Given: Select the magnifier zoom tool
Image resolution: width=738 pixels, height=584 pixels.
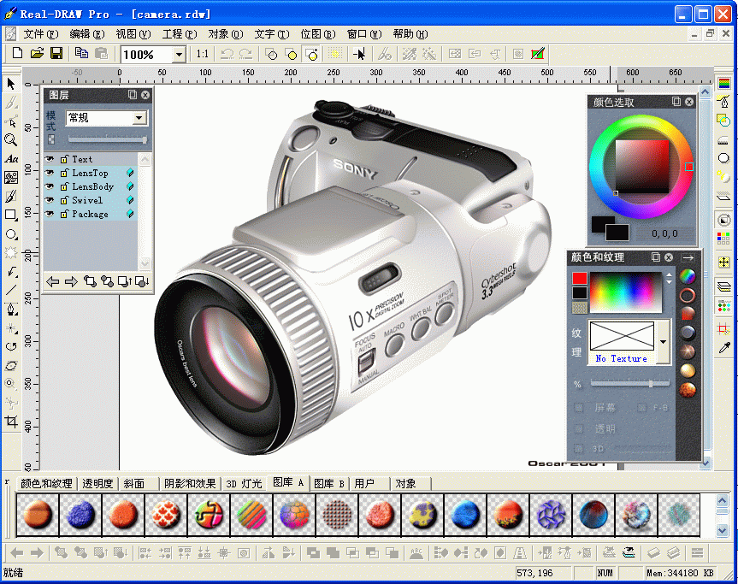Looking at the screenshot, I should tap(11, 139).
